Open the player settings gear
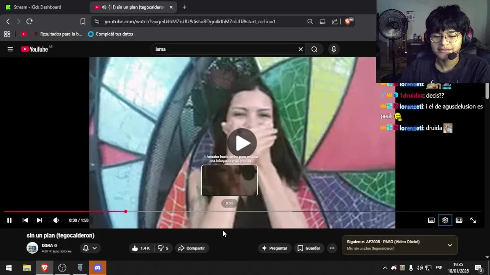 point(445,220)
